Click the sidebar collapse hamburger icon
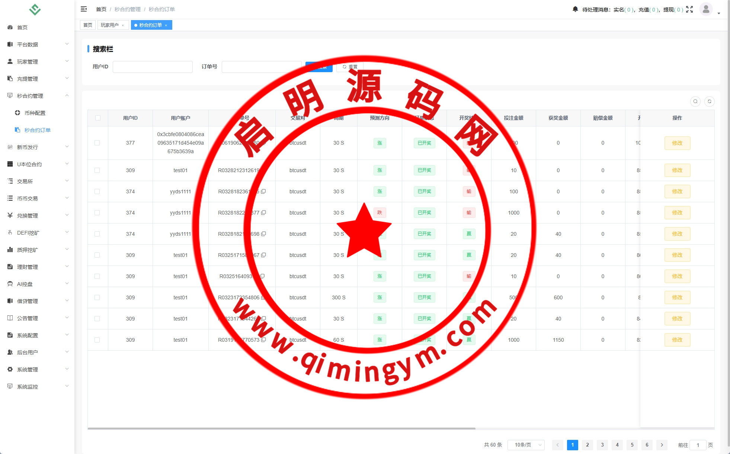Viewport: 730px width, 454px height. (84, 9)
